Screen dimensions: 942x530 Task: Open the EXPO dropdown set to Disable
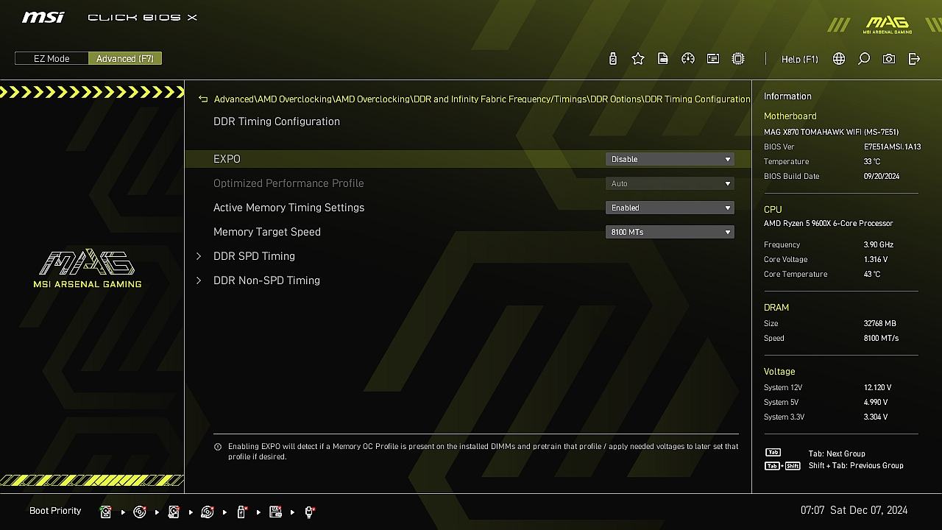[670, 159]
